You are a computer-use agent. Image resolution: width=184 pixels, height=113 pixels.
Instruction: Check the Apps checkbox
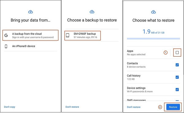tap(177, 53)
